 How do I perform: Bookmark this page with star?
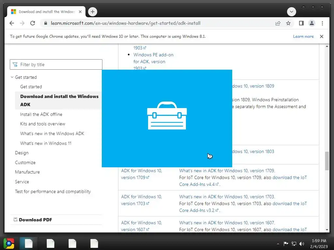288,23
